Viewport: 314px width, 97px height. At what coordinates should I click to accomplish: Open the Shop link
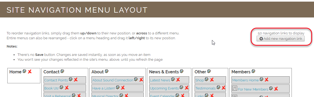pos(199,80)
